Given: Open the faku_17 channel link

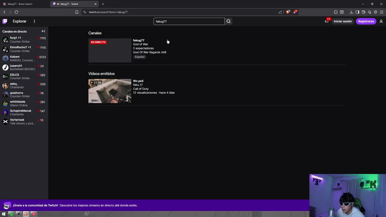Looking at the screenshot, I should coord(138,85).
